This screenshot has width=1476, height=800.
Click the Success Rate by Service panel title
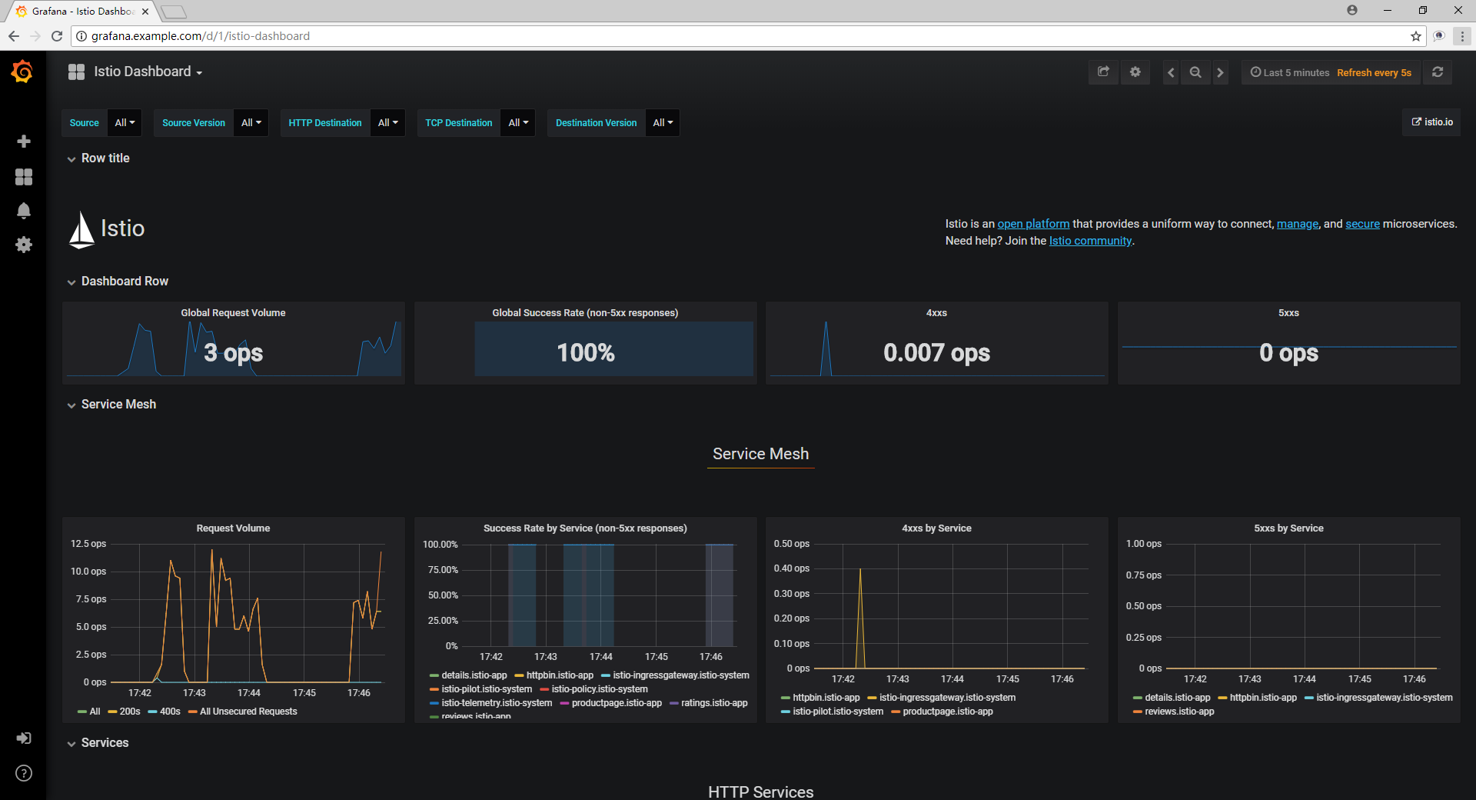pyautogui.click(x=585, y=528)
